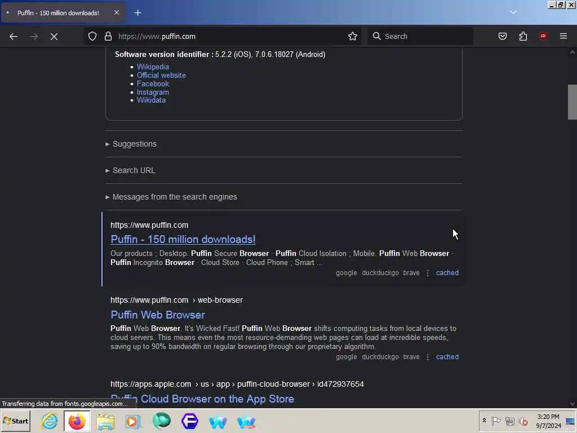Open the Wikidata link

(x=151, y=100)
